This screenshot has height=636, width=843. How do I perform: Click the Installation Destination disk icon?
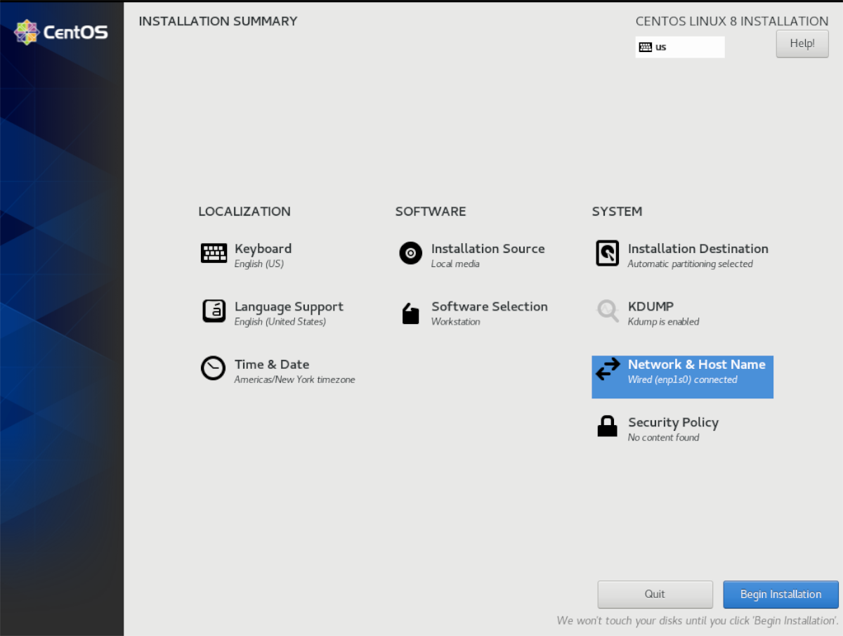[607, 253]
